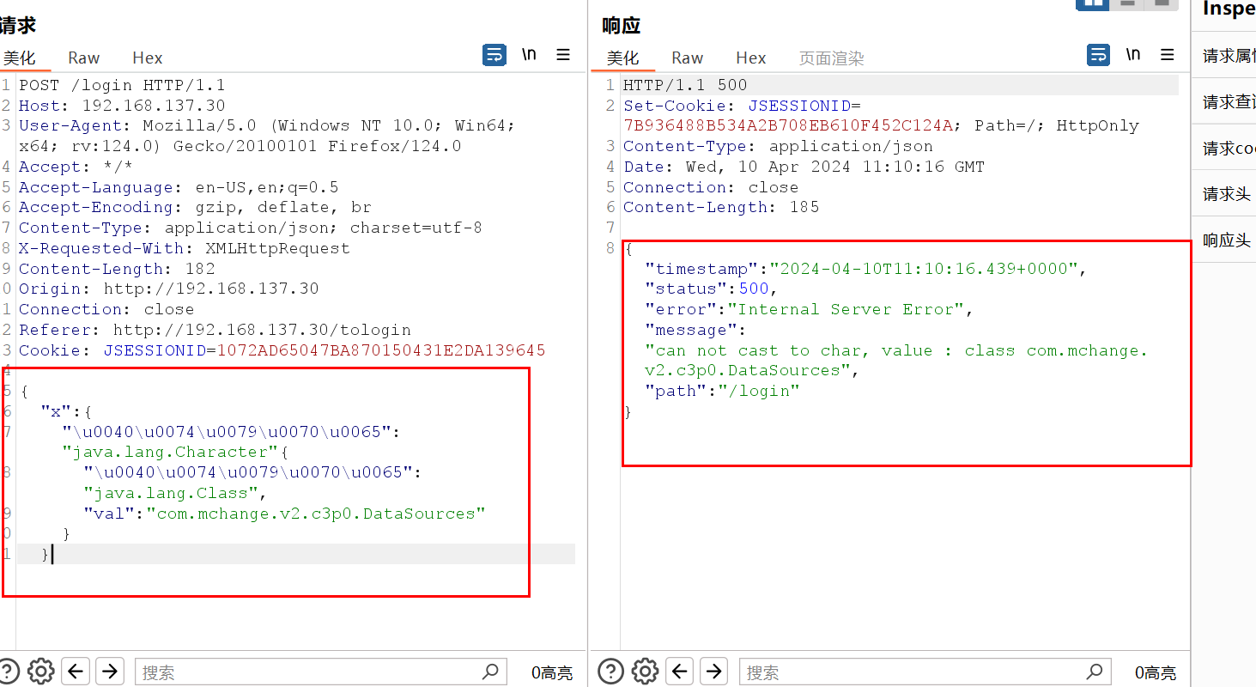Select request 美化 (Pretty) tab
The image size is (1256, 687).
[x=20, y=58]
